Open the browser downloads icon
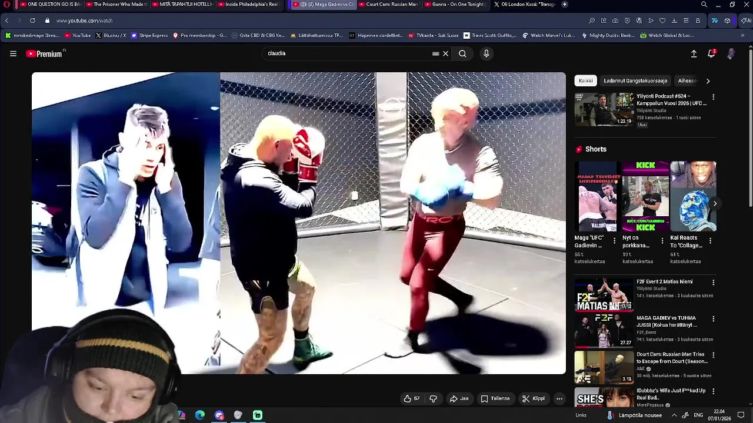 coord(674,21)
